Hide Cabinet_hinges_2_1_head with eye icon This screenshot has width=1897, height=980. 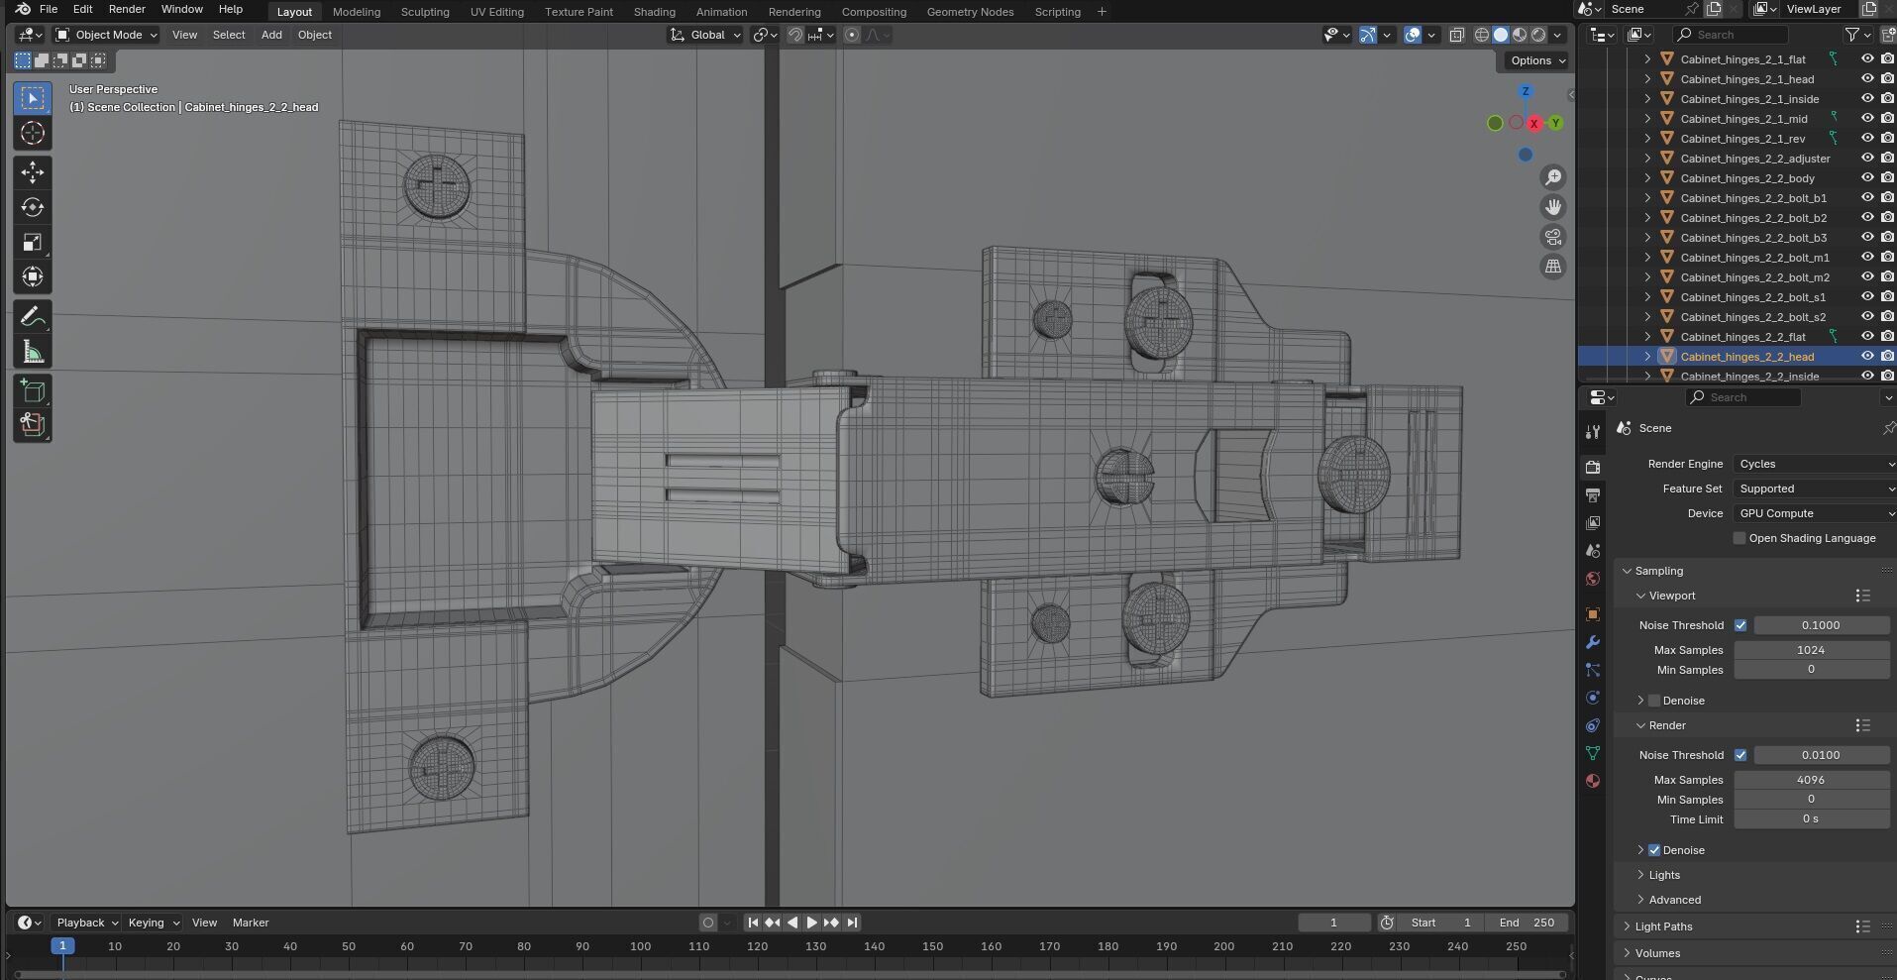(1867, 79)
